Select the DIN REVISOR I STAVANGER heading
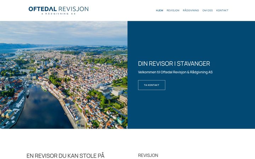The width and height of the screenshot is (255, 159). click(174, 64)
